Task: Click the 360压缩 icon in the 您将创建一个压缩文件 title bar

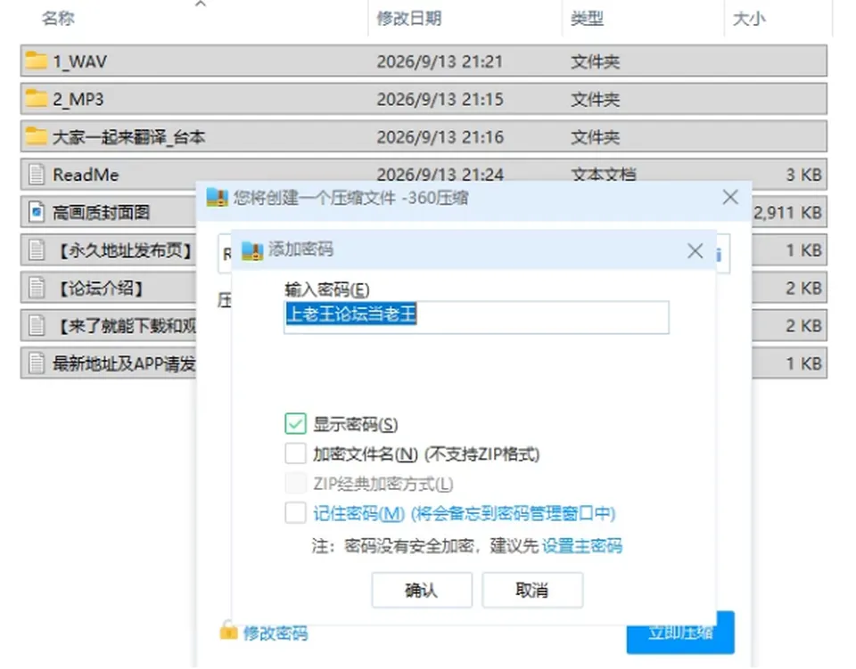Action: click(218, 198)
